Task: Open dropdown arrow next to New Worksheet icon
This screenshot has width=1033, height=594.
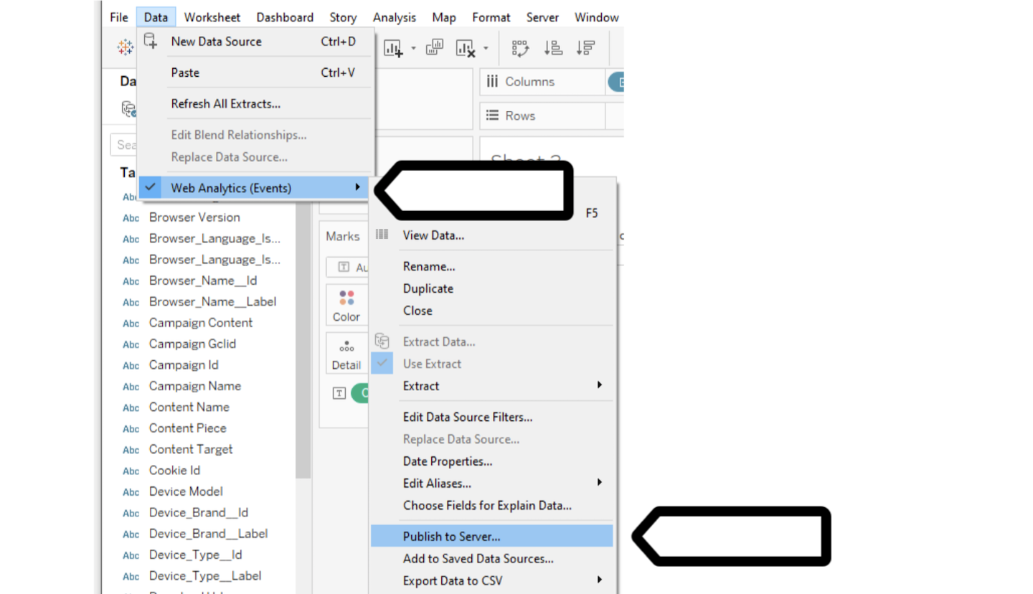Action: point(413,48)
